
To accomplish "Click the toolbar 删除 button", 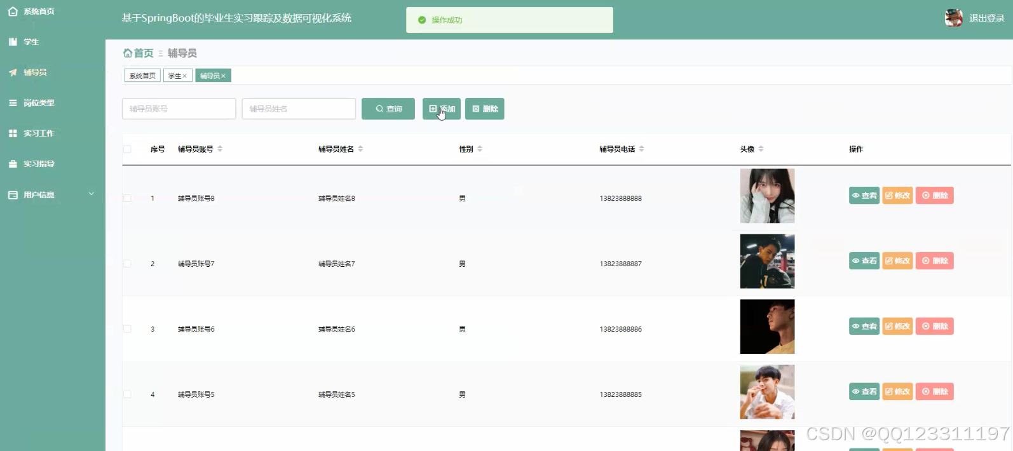I will (x=485, y=109).
